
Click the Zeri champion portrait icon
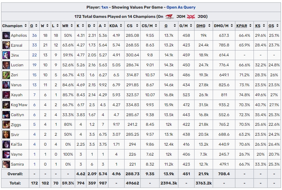coord(6,75)
